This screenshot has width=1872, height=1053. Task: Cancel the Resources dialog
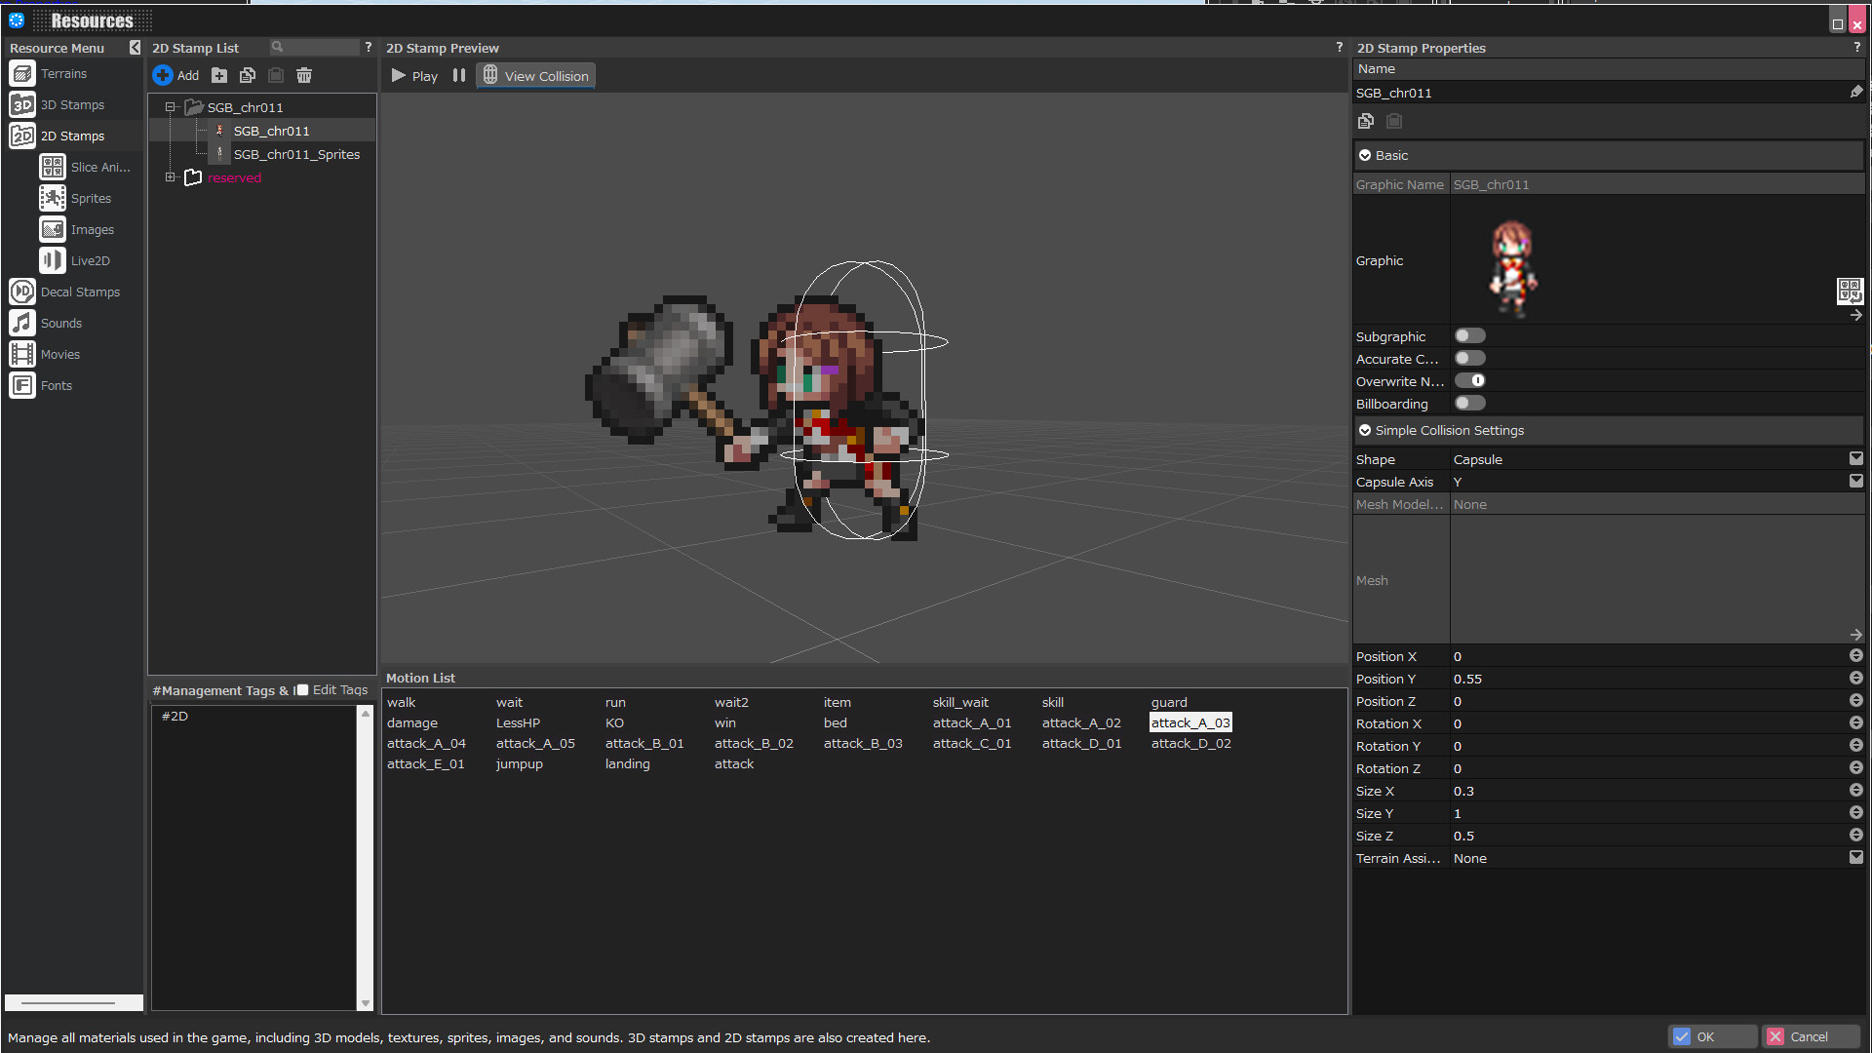(x=1811, y=1036)
